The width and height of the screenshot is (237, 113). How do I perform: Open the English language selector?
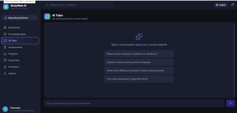(x=221, y=5)
